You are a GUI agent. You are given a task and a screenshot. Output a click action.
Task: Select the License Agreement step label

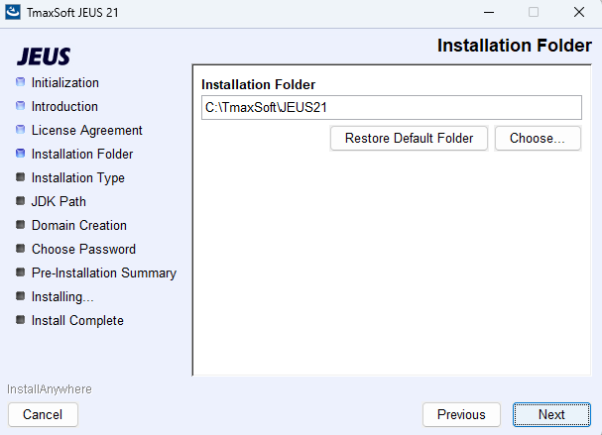(x=86, y=131)
